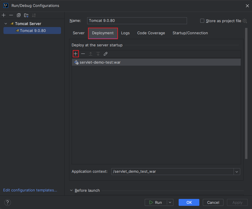
Task: Remove the selected deployment artifact
Action: click(x=83, y=54)
